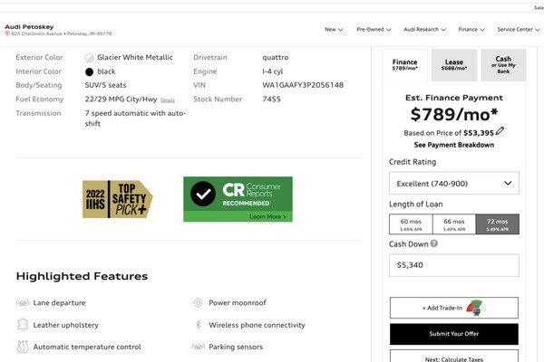The height and width of the screenshot is (362, 544).
Task: Click the parking sensors icon
Action: (199, 347)
